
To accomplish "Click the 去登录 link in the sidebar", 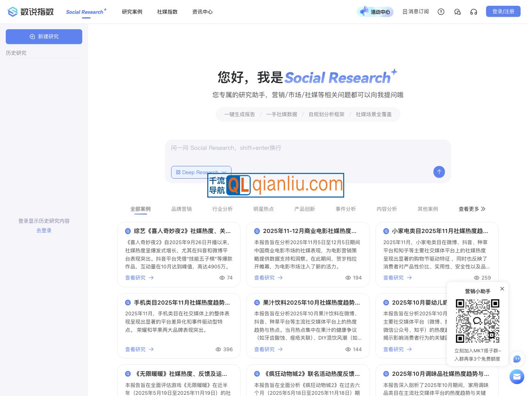I will coord(44,230).
